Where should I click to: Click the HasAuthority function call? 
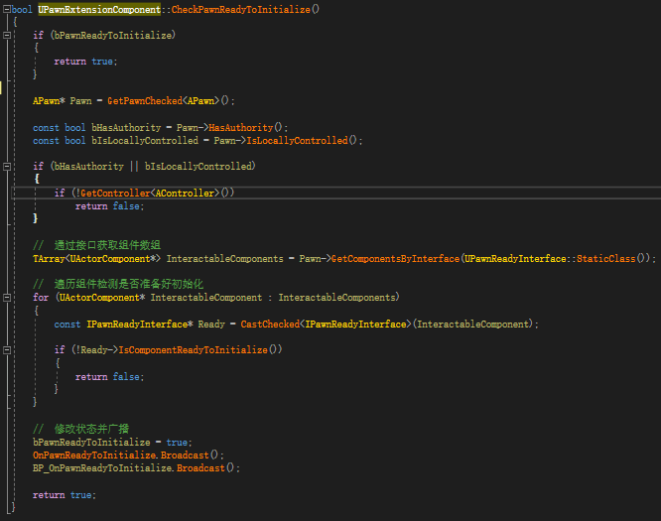(x=241, y=127)
